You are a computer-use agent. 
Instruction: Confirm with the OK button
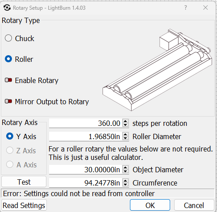pos(150,205)
